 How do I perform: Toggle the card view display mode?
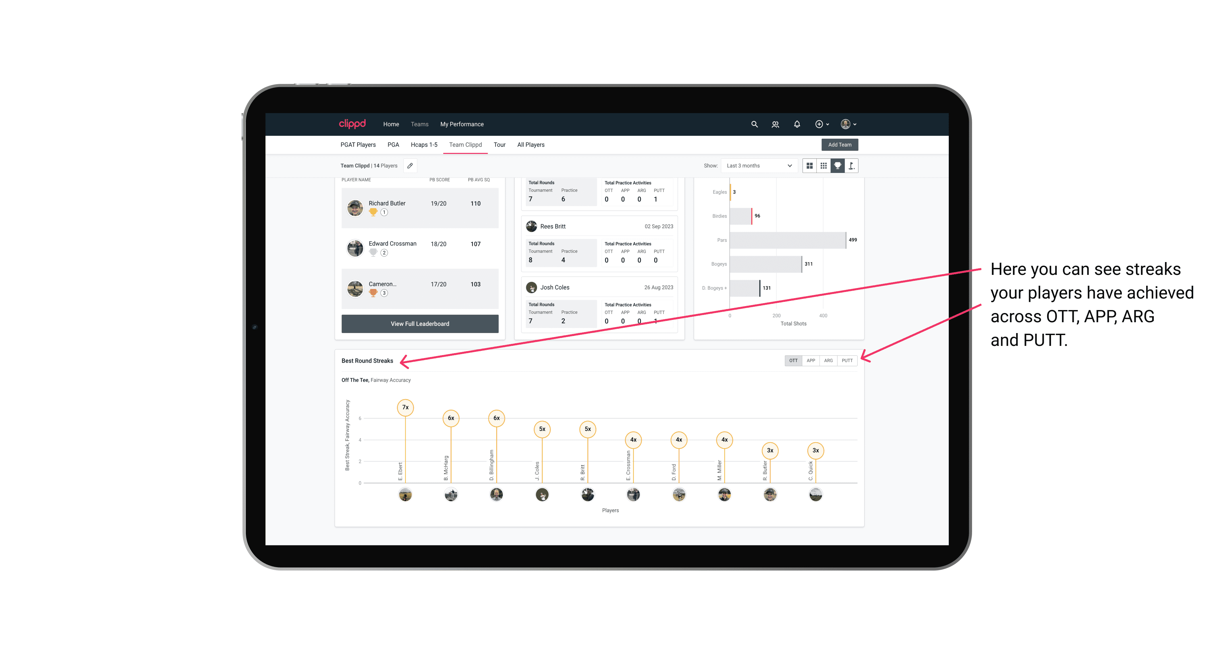809,166
